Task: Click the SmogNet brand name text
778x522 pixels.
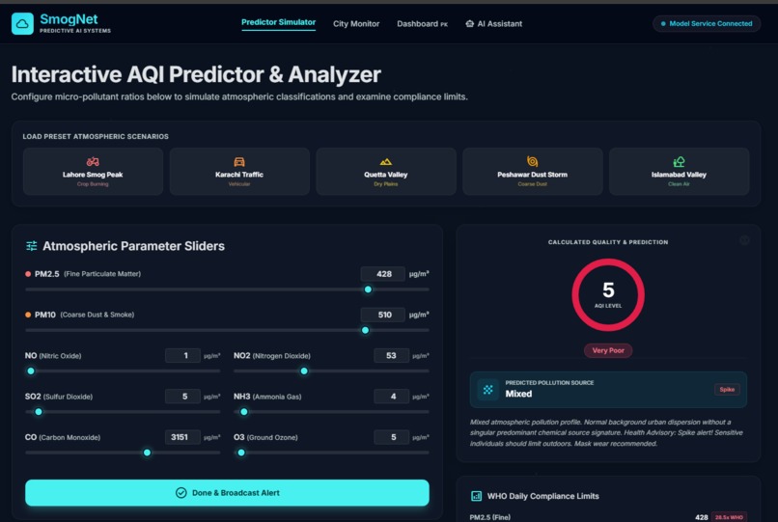Action: click(69, 19)
